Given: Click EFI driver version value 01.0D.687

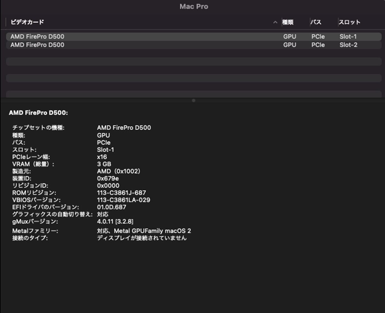Looking at the screenshot, I should pos(112,207).
